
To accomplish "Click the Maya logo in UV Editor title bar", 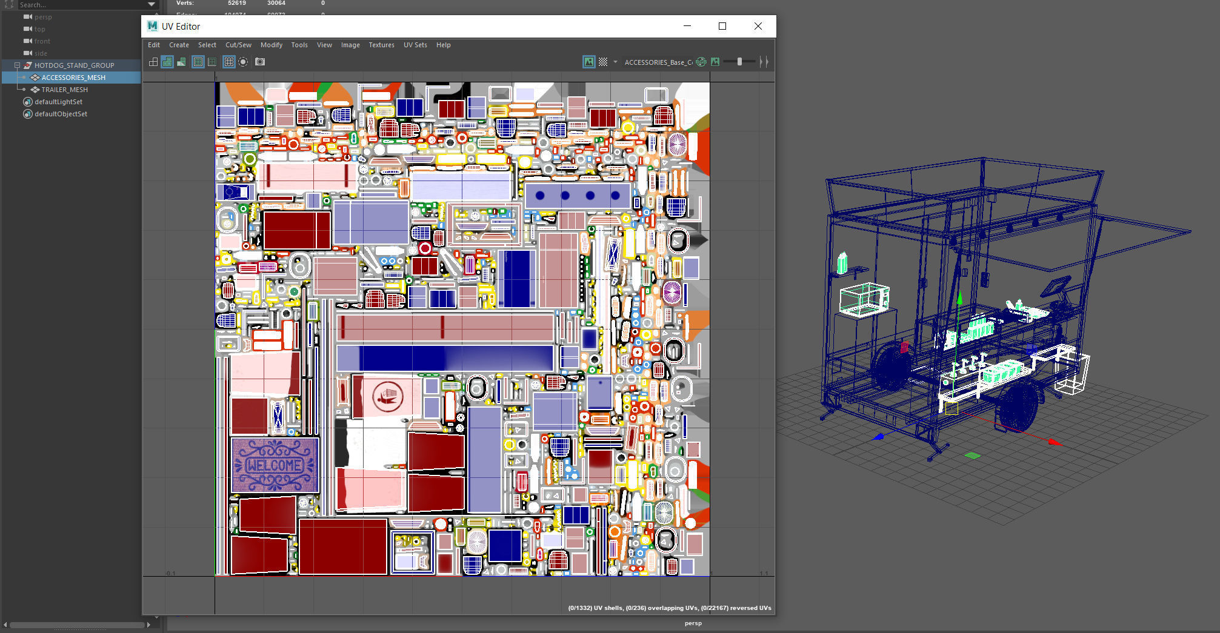I will [x=153, y=26].
